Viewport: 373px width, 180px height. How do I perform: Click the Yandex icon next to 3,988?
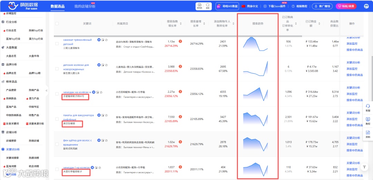pyautogui.click(x=180, y=67)
